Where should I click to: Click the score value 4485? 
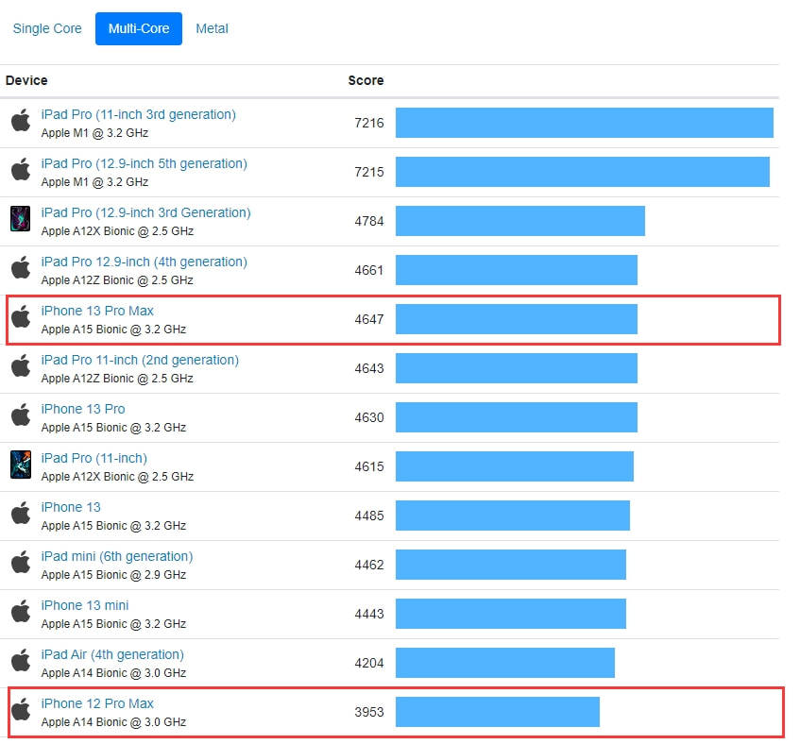[x=369, y=516]
